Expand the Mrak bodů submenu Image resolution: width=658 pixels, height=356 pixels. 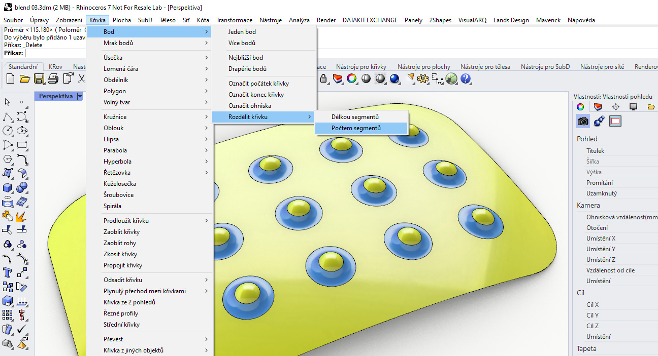point(150,43)
